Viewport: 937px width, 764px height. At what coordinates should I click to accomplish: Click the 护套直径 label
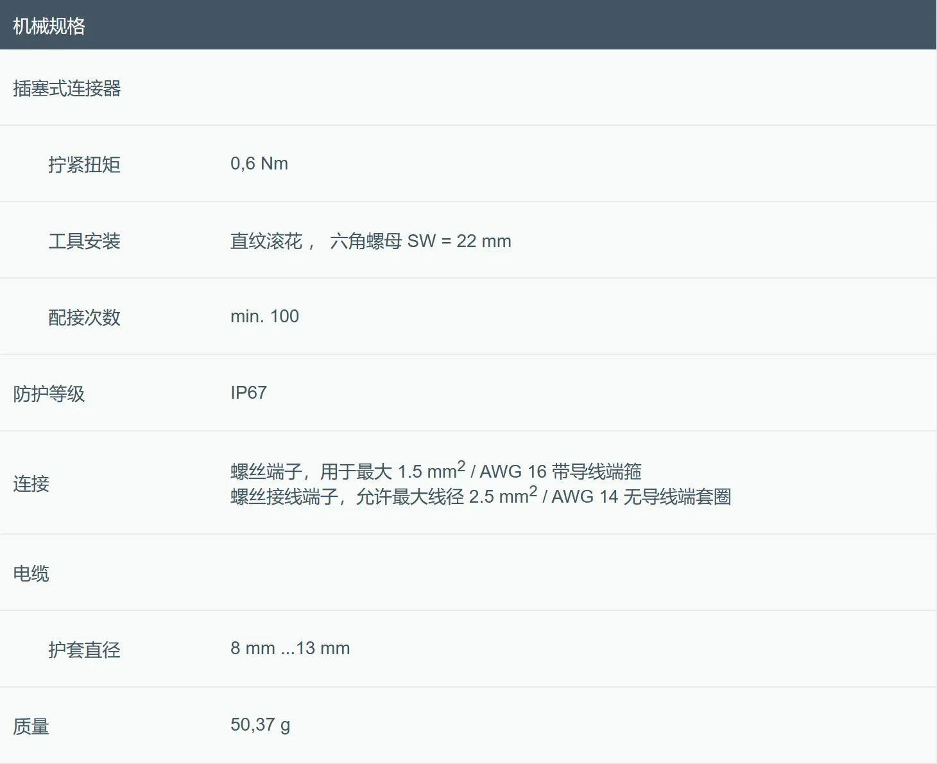tap(84, 650)
